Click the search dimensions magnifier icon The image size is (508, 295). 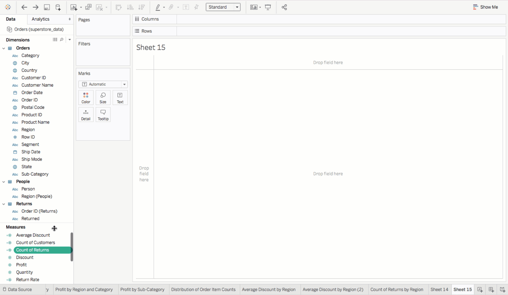click(x=62, y=40)
